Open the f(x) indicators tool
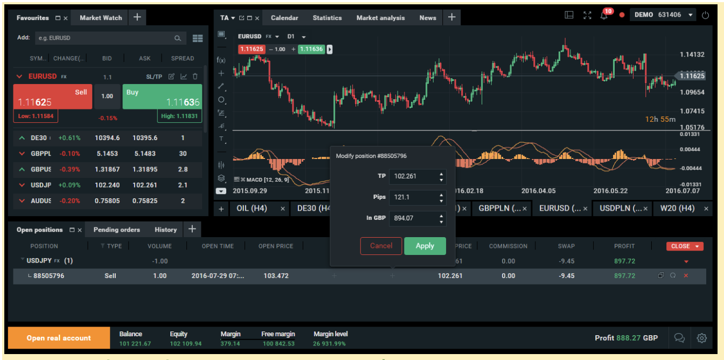The width and height of the screenshot is (724, 360). (x=221, y=60)
